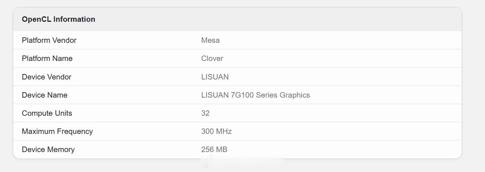Image resolution: width=485 pixels, height=172 pixels.
Task: Select the Device Vendor label
Action: click(x=46, y=77)
